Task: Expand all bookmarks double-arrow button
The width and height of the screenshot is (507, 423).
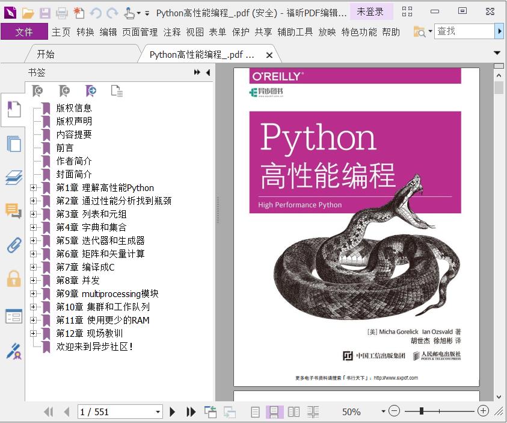Action: (197, 72)
